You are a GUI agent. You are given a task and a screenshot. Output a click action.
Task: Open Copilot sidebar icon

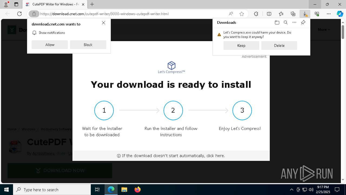tap(340, 14)
